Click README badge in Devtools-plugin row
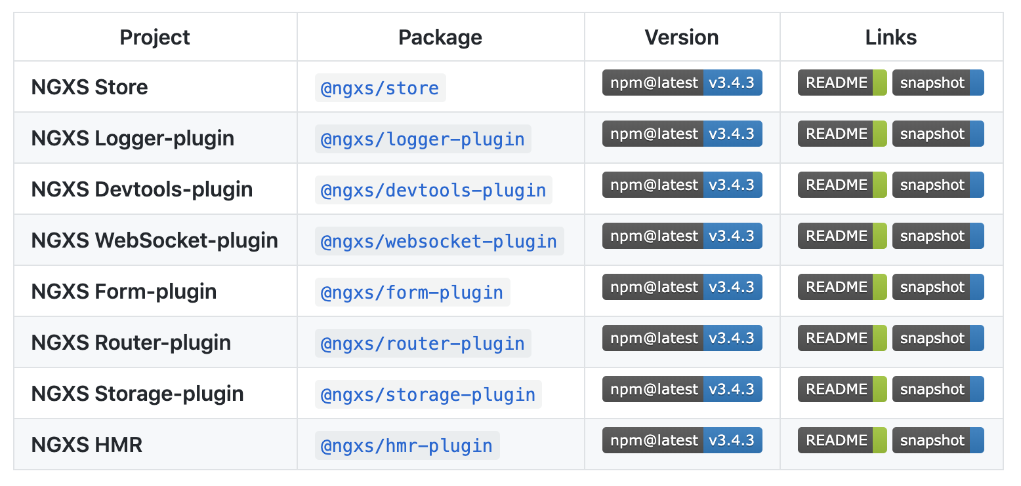 coord(842,185)
